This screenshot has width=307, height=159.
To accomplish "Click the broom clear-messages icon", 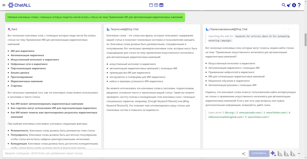I will pyautogui.click(x=289, y=5).
